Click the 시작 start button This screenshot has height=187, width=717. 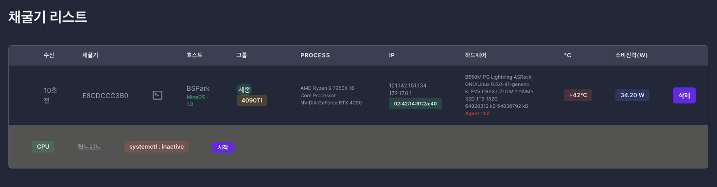click(x=223, y=147)
